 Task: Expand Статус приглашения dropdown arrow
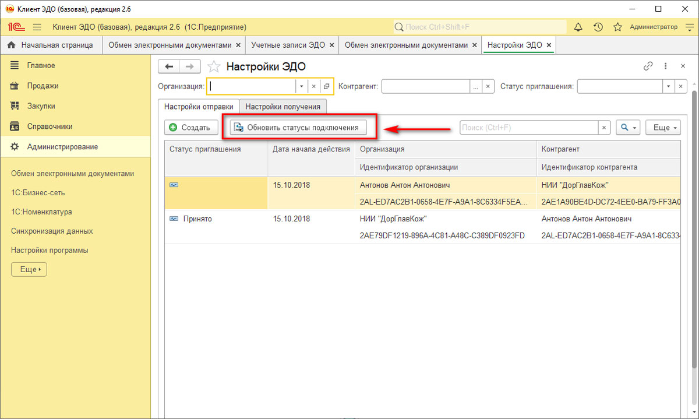(669, 86)
